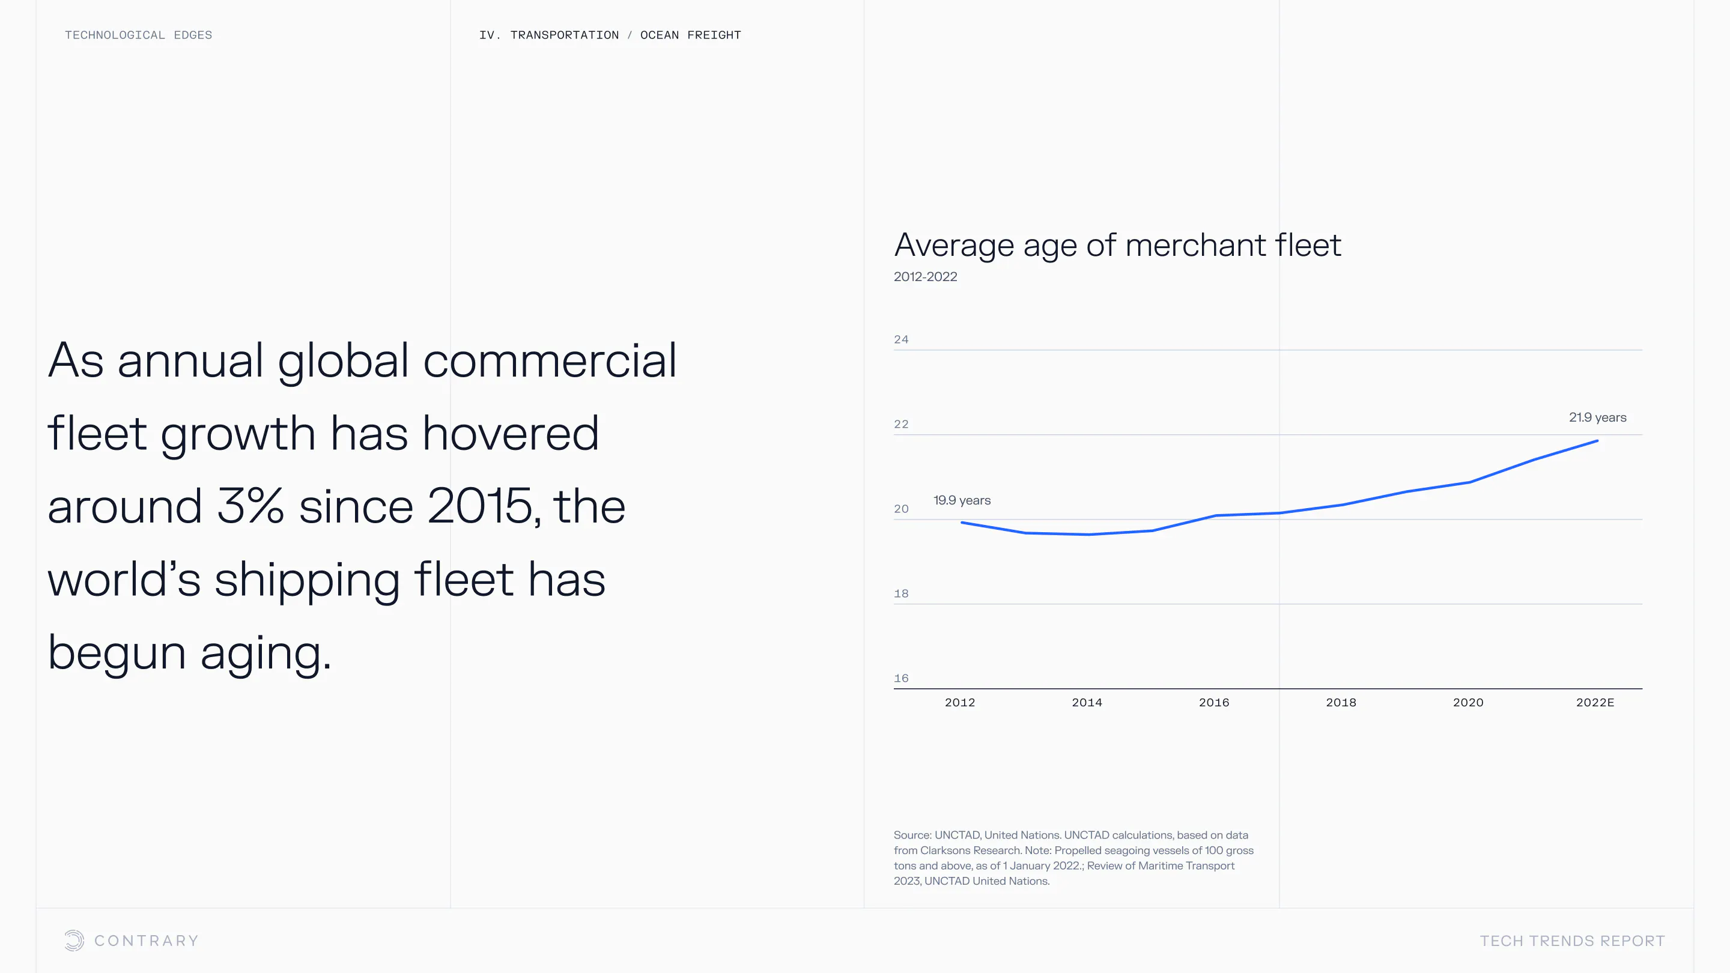1730x973 pixels.
Task: Click the 2012 x-axis label
Action: tap(960, 702)
